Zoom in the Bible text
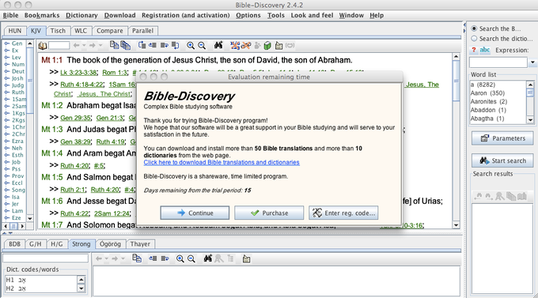This screenshot has width=538, height=298. [191, 45]
